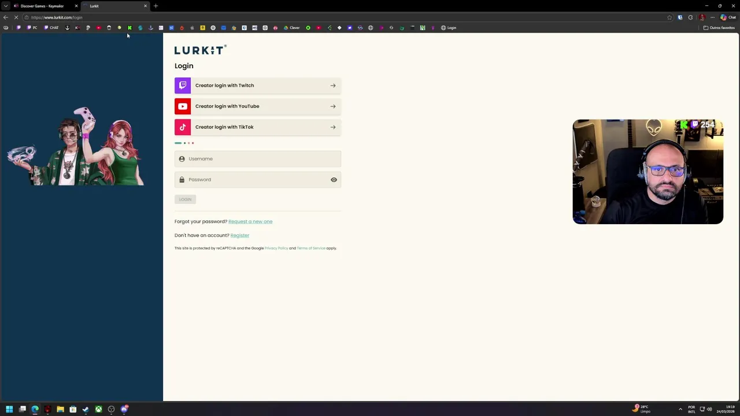Focus the Username input field
This screenshot has height=416, width=740.
point(258,159)
